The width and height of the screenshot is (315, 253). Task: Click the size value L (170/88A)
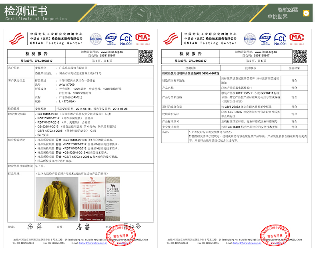tap(67, 101)
